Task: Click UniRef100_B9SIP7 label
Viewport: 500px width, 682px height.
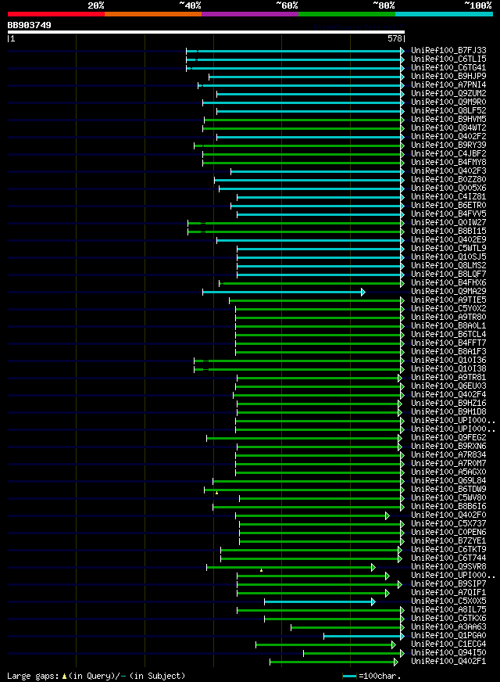Action: (448, 583)
